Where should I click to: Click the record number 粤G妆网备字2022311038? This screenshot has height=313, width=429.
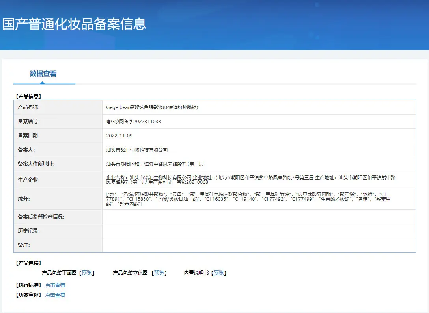coord(134,122)
